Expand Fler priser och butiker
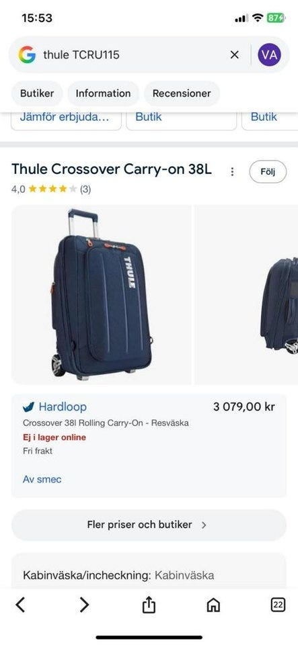The image size is (298, 645). click(x=149, y=525)
